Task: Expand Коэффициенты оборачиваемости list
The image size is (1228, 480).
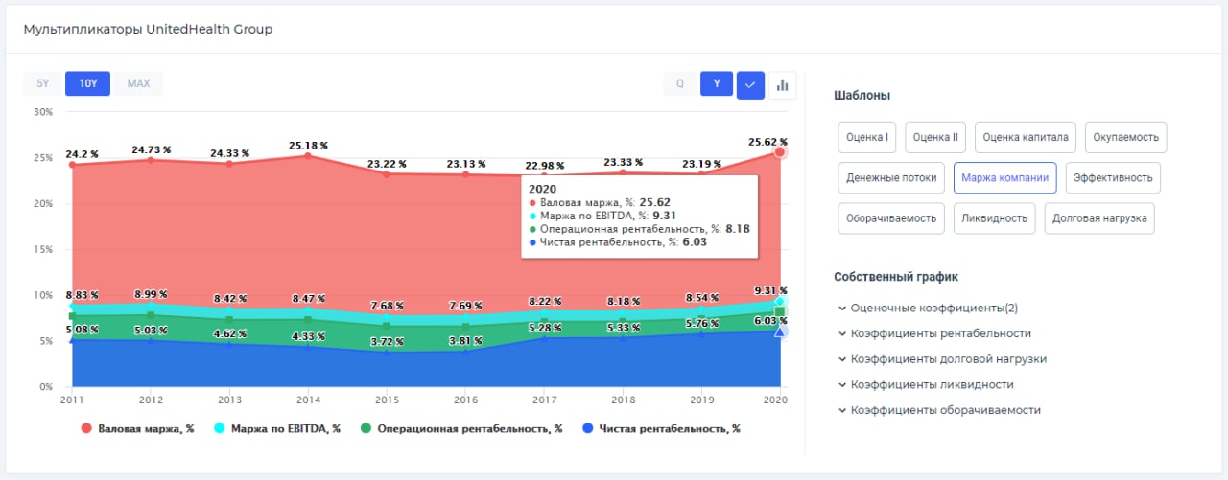Action: 841,410
